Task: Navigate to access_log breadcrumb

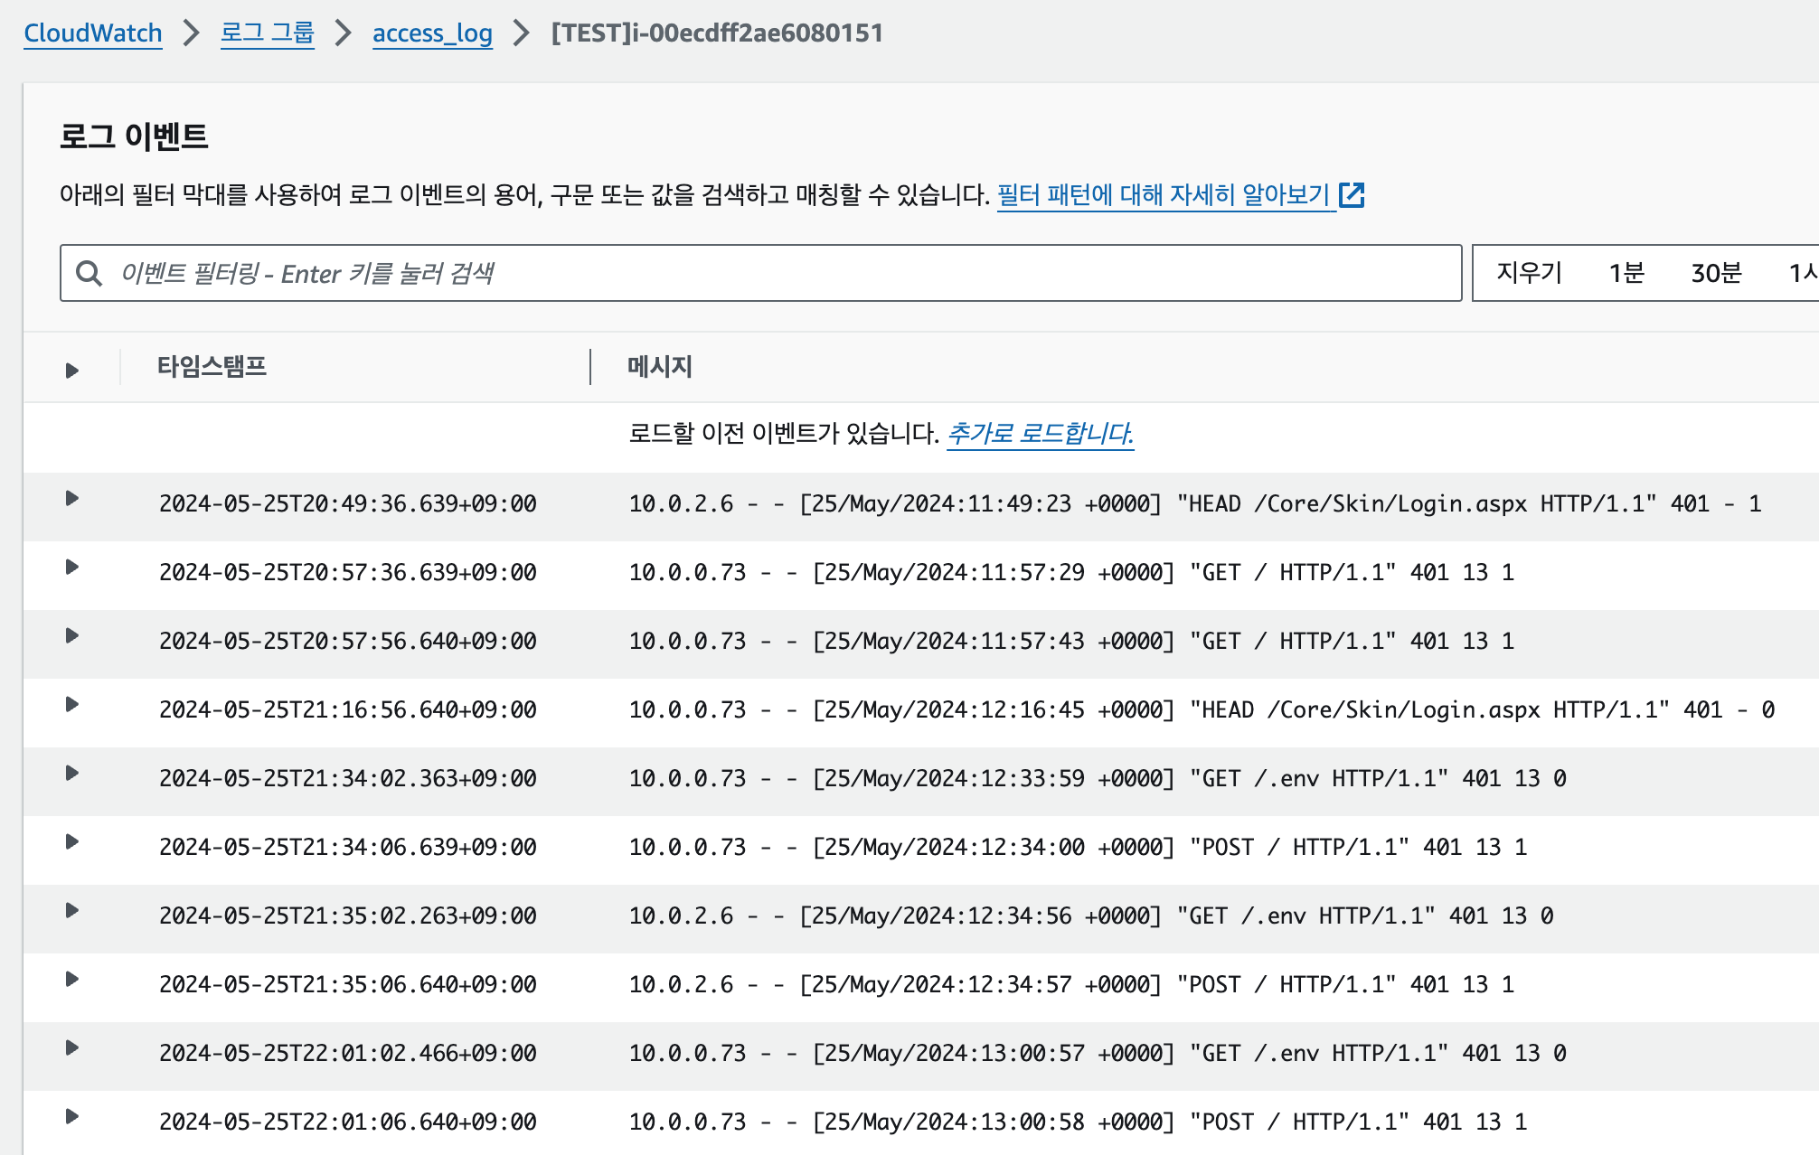Action: click(432, 33)
